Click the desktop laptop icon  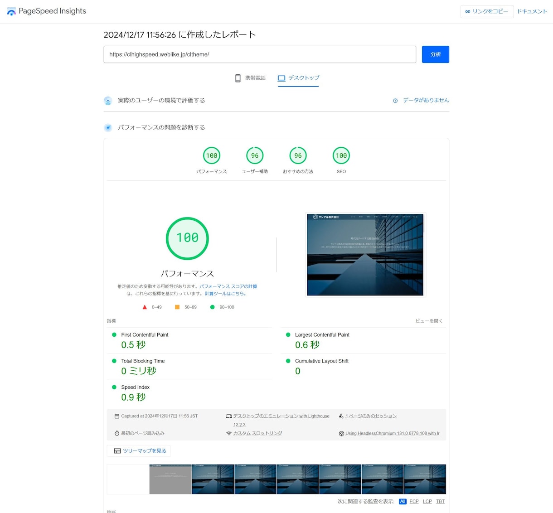(281, 78)
